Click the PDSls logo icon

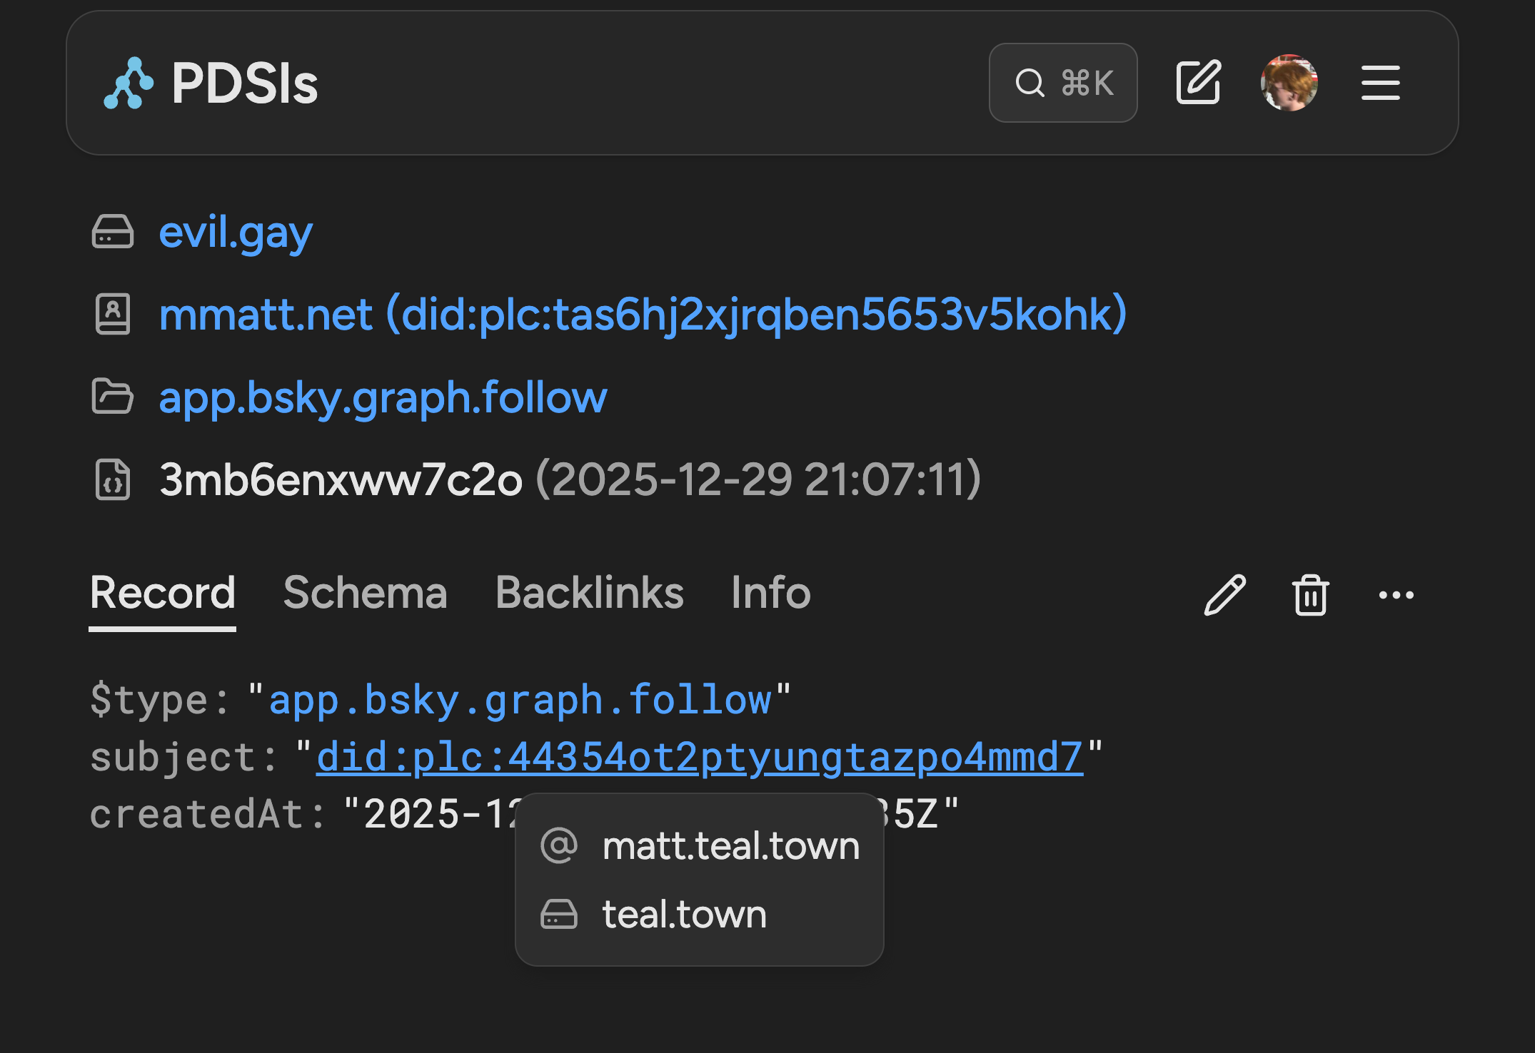pyautogui.click(x=129, y=83)
